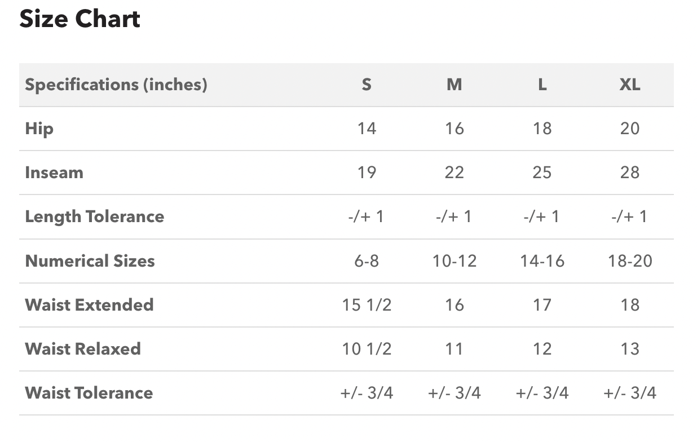Click the Hip value 14 for small
Image resolution: width=697 pixels, height=442 pixels.
coord(367,129)
